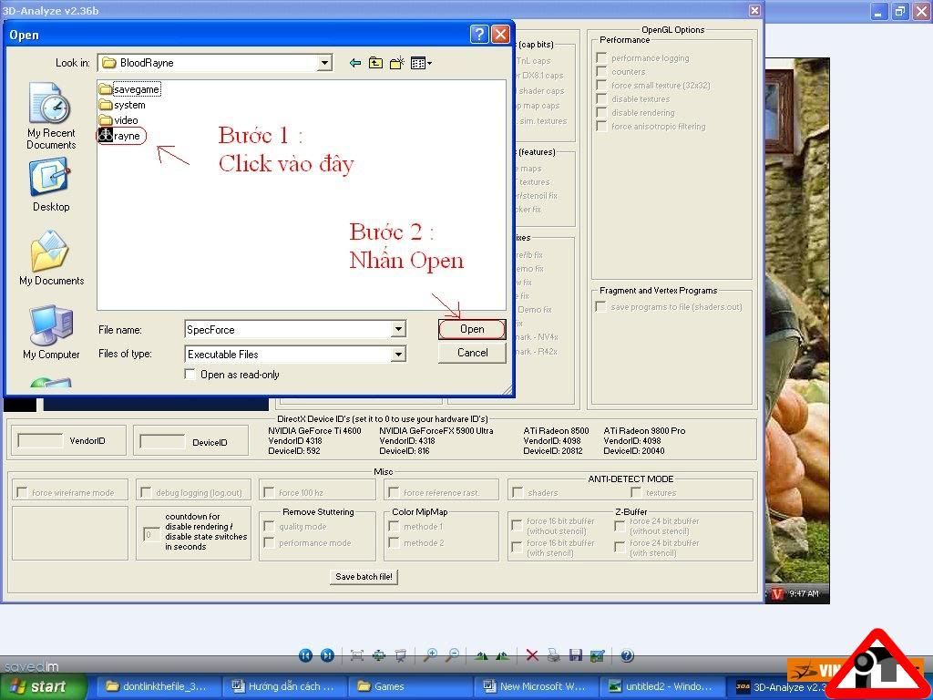Click the Help question mark in Open dialog title
The width and height of the screenshot is (933, 700).
point(479,35)
